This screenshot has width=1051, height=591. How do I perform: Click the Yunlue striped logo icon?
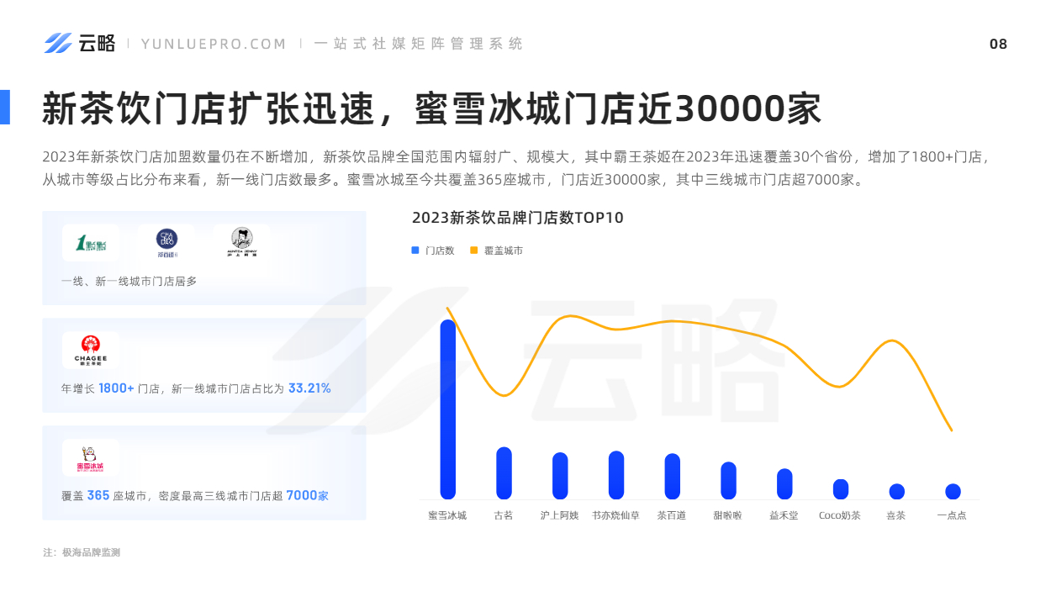pos(58,43)
